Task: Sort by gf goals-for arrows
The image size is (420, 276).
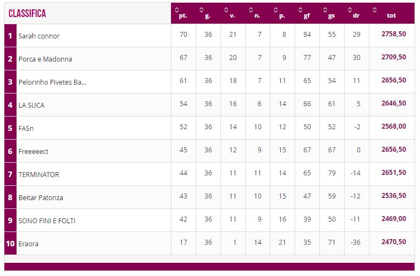Action: pyautogui.click(x=300, y=10)
